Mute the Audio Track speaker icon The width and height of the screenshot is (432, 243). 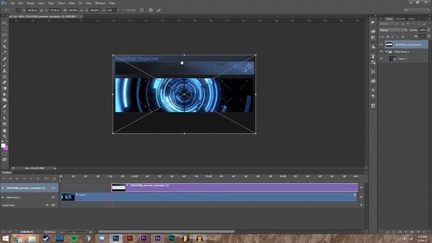tap(47, 205)
